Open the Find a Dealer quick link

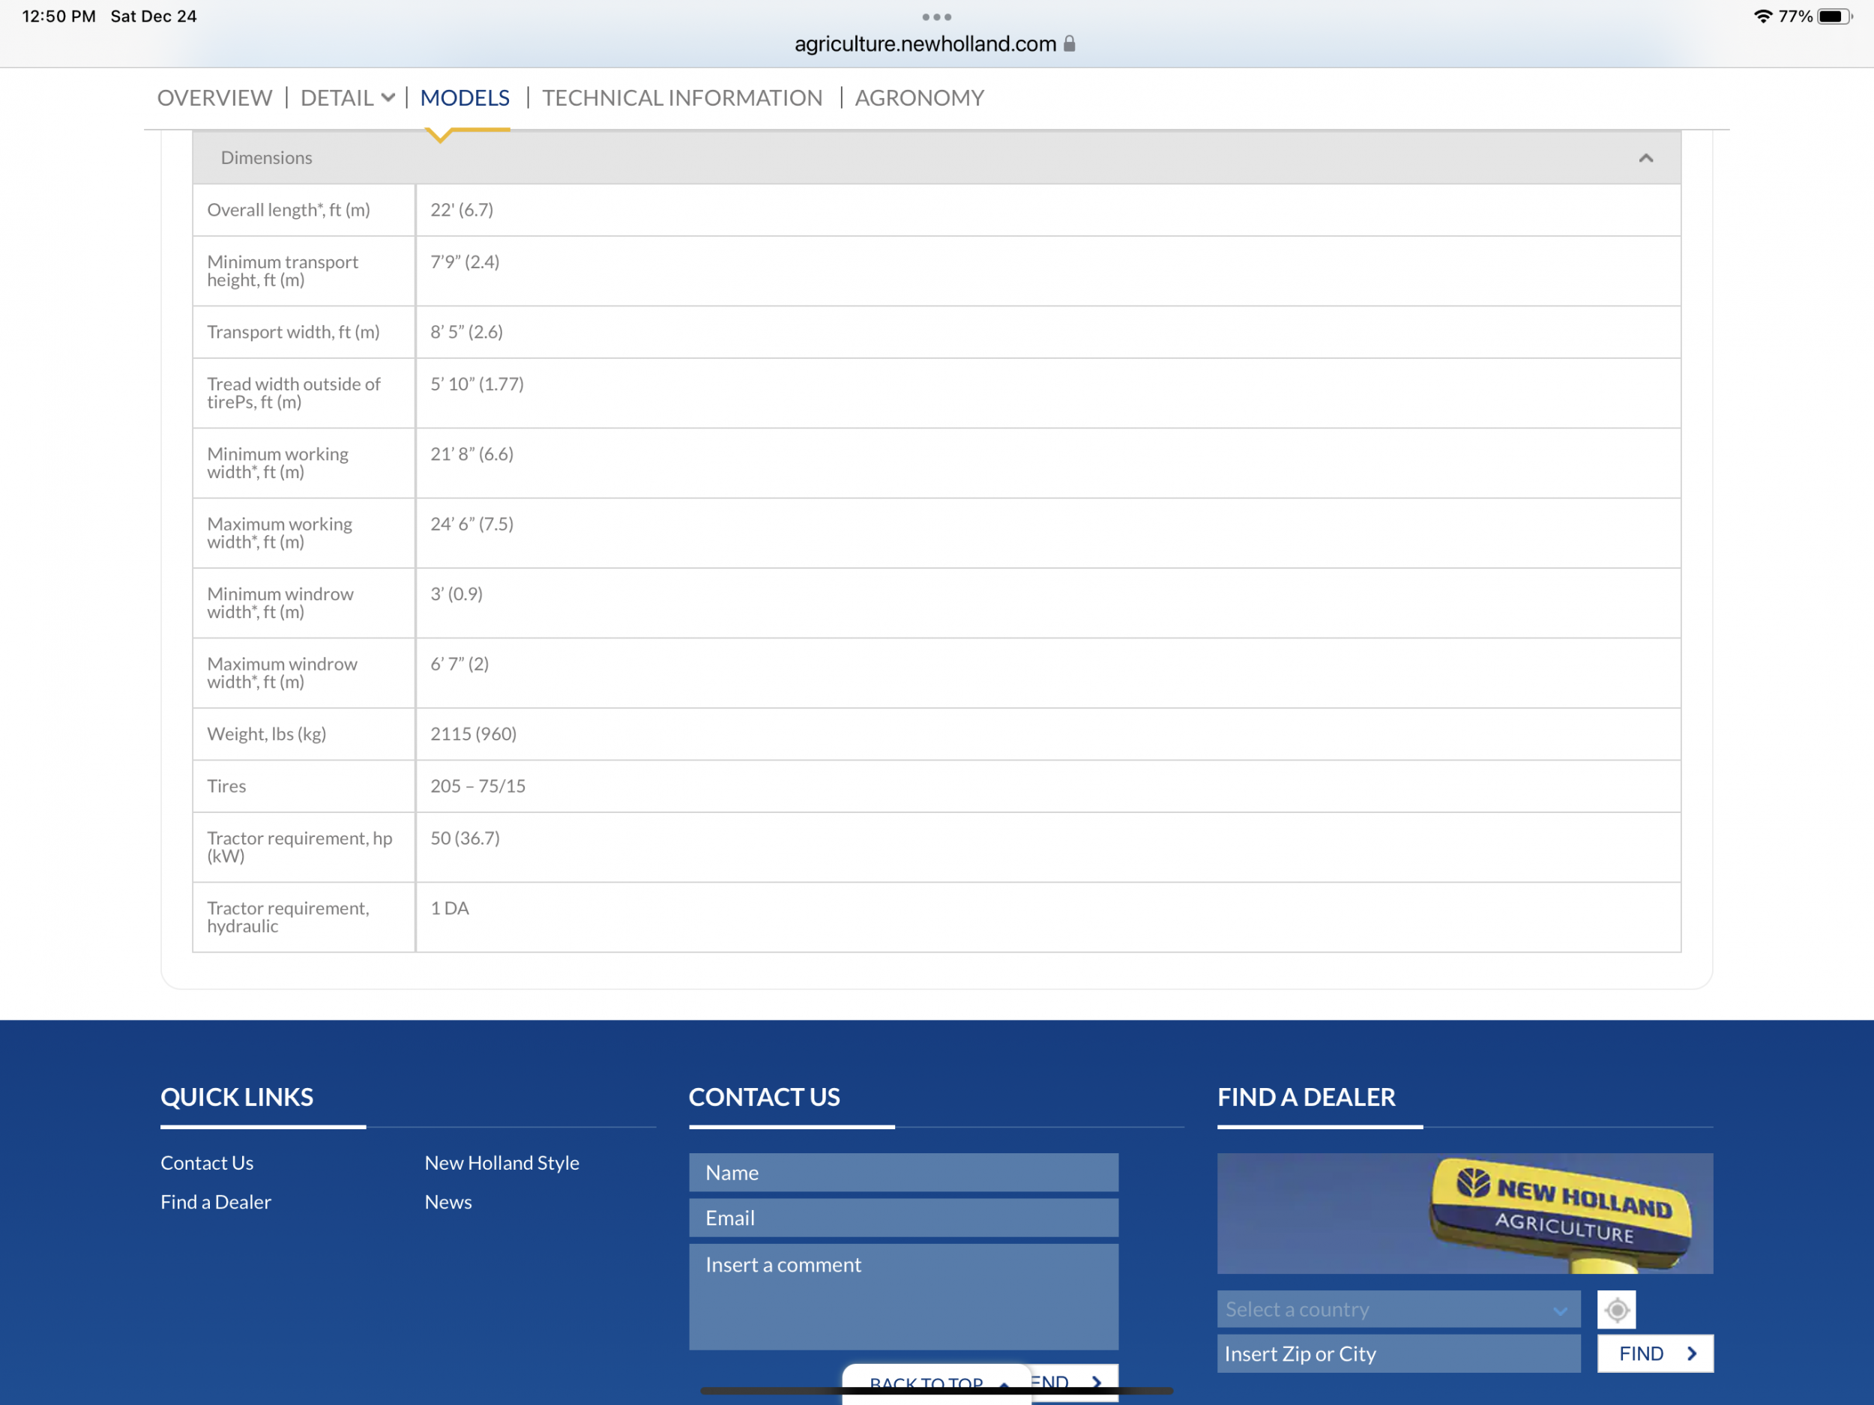click(x=216, y=1202)
